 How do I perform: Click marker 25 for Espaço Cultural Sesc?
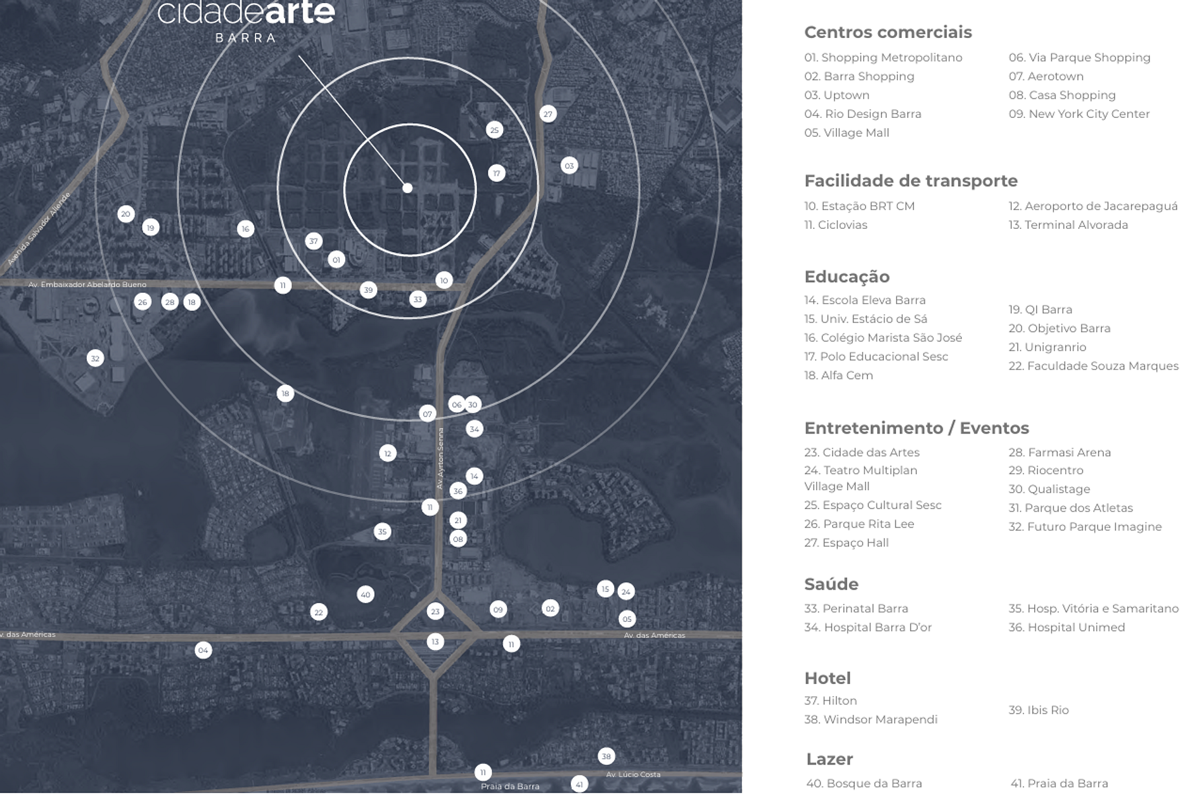[494, 130]
